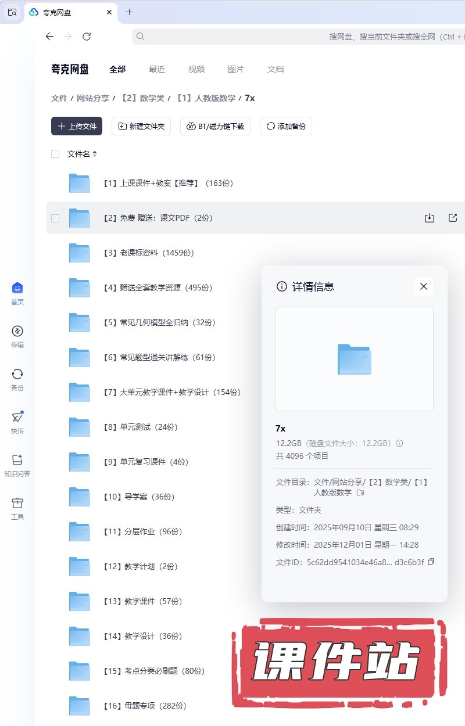Viewport: 465px width, 726px height.
Task: Sort files using 文件名 sort arrow
Action: pos(95,154)
